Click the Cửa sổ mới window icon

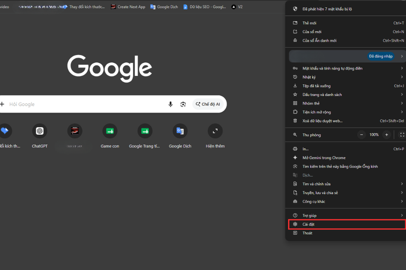295,31
